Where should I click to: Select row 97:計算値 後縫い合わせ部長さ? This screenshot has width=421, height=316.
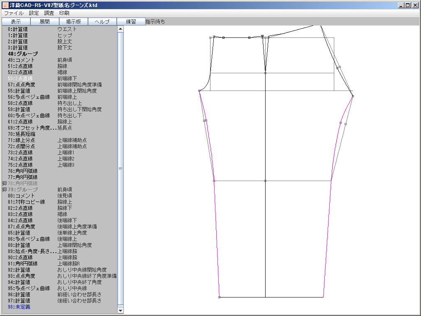(x=60, y=301)
